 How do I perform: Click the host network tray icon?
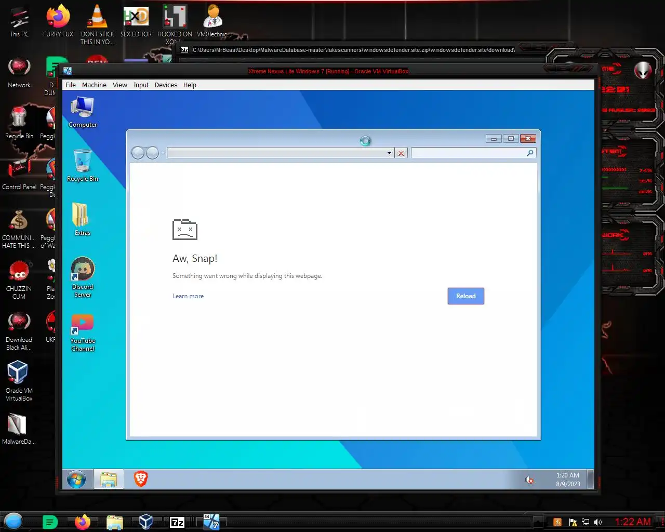point(586,522)
